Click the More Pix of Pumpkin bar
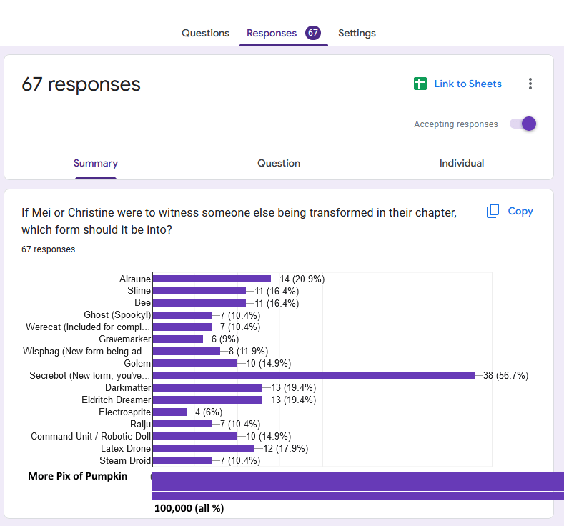The image size is (564, 526). click(357, 485)
